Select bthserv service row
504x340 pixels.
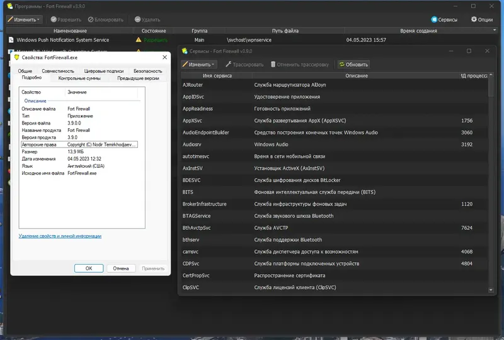335,239
